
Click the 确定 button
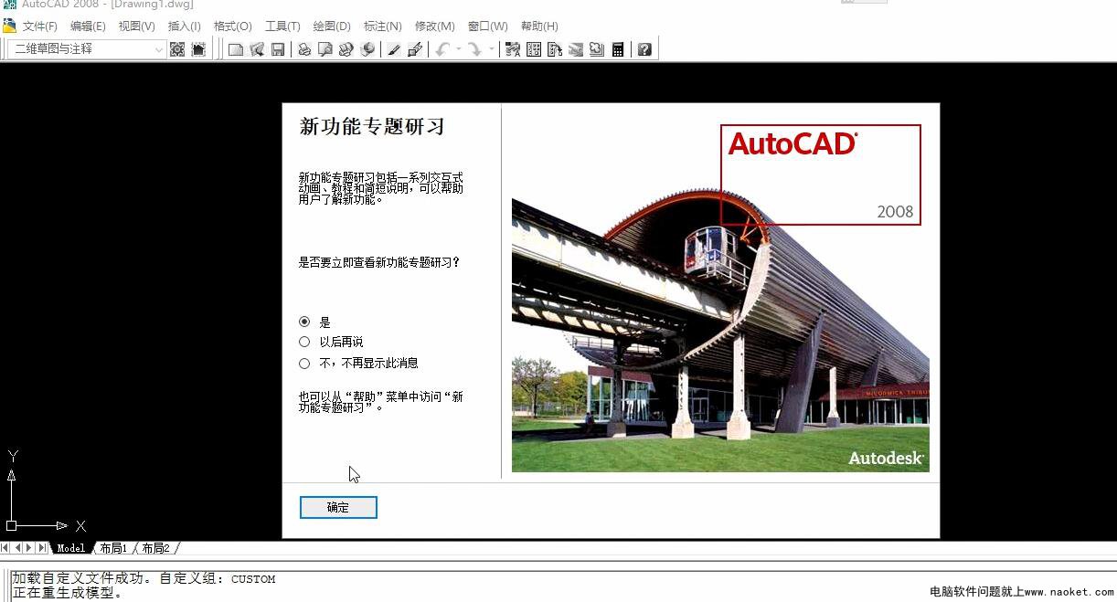tap(338, 507)
